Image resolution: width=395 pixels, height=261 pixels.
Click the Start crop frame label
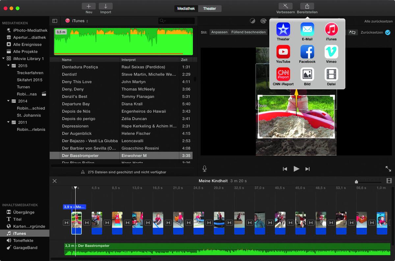(264, 135)
